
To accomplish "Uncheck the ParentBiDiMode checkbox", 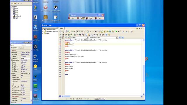I will [22, 91].
